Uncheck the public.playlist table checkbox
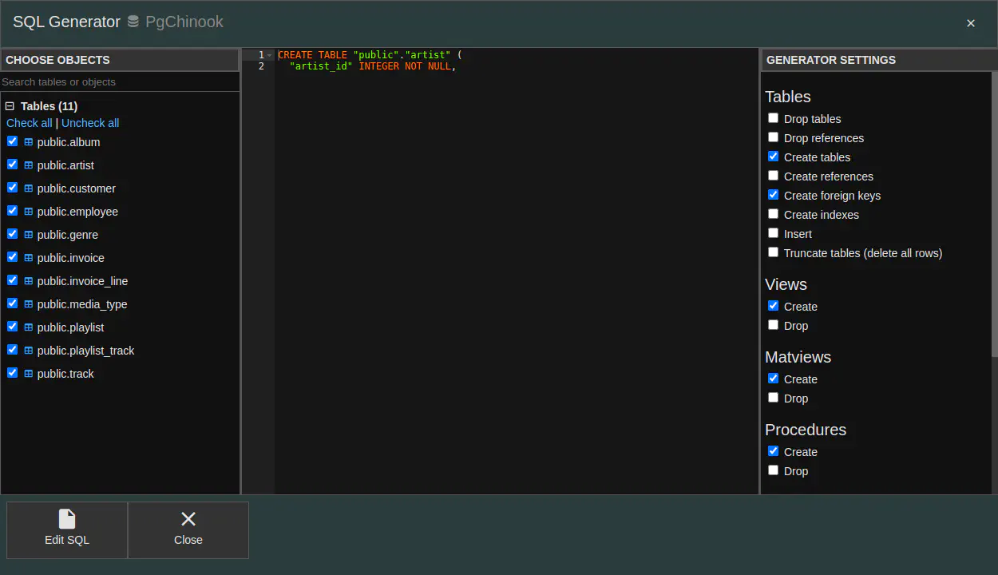Viewport: 998px width, 575px height. pos(12,327)
